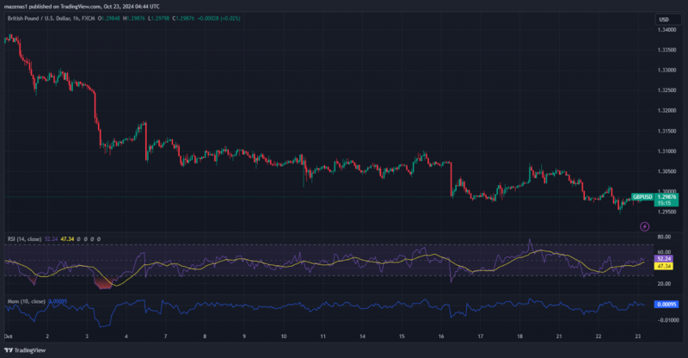Click the 20.00 RSI scale label

click(x=664, y=284)
